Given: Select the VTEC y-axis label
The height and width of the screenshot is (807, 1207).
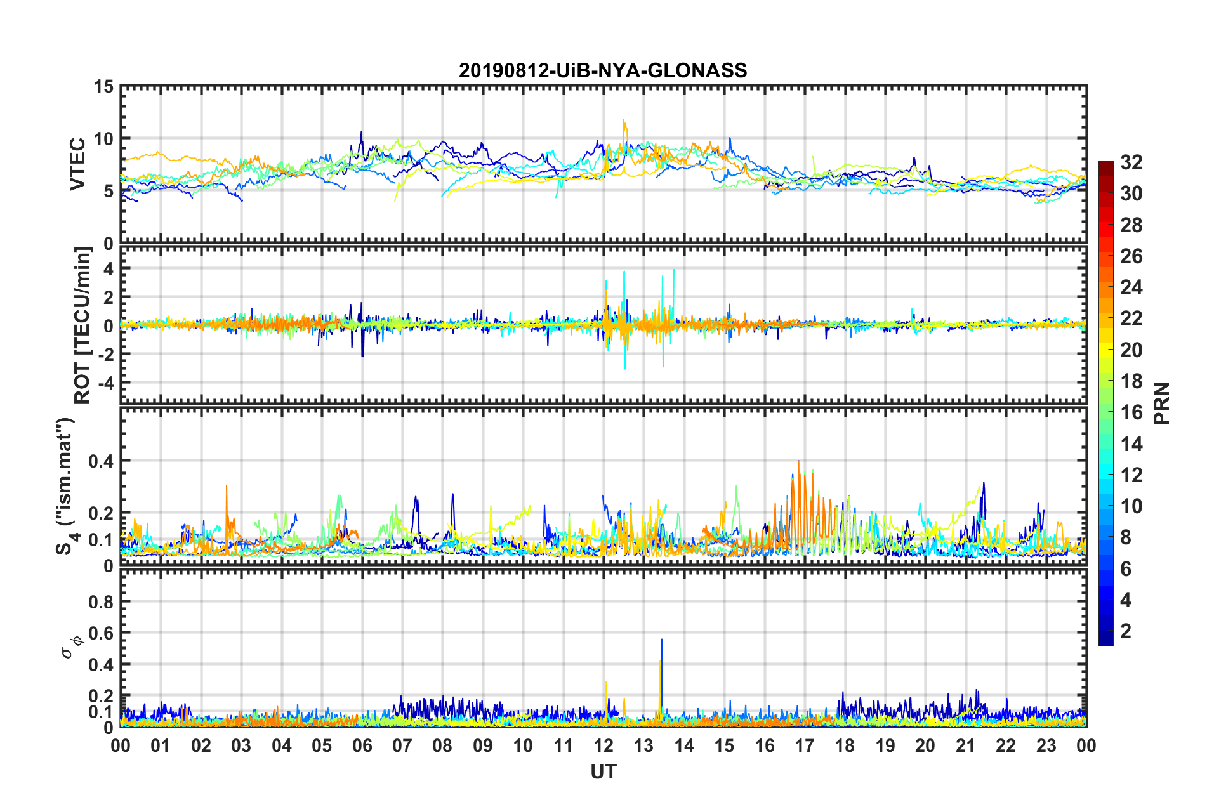Looking at the screenshot, I should click(x=77, y=164).
